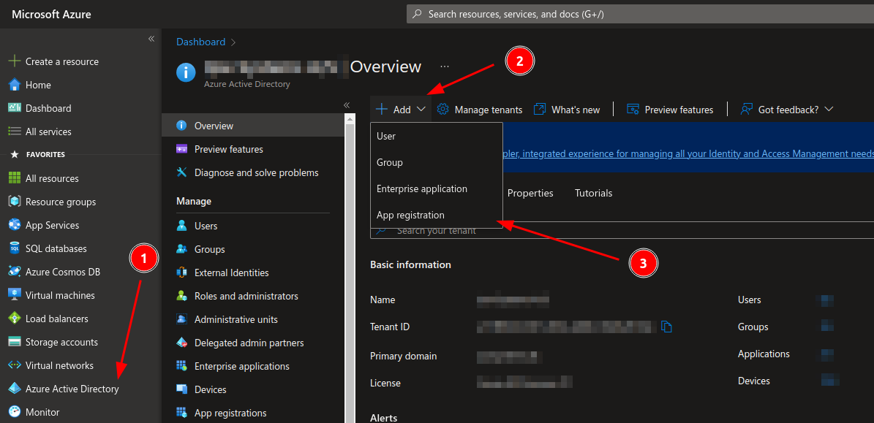Open SQL databases icon
The width and height of the screenshot is (874, 423).
[15, 249]
